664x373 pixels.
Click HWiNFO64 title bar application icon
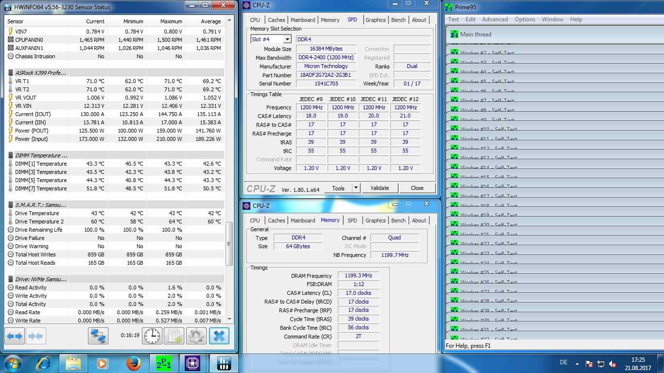(8, 7)
